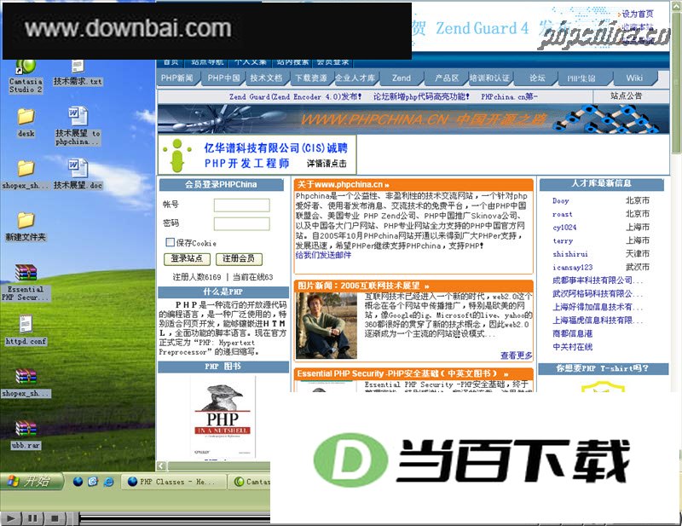Click the 密码 password input field

(241, 224)
